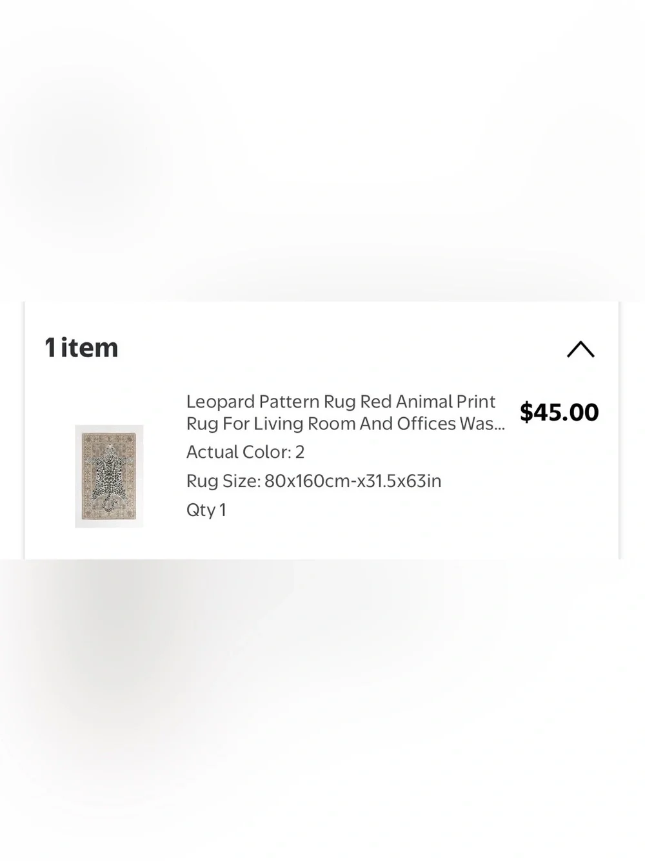Hide item details using the chevron toggle
This screenshot has height=861, width=645.
point(580,349)
